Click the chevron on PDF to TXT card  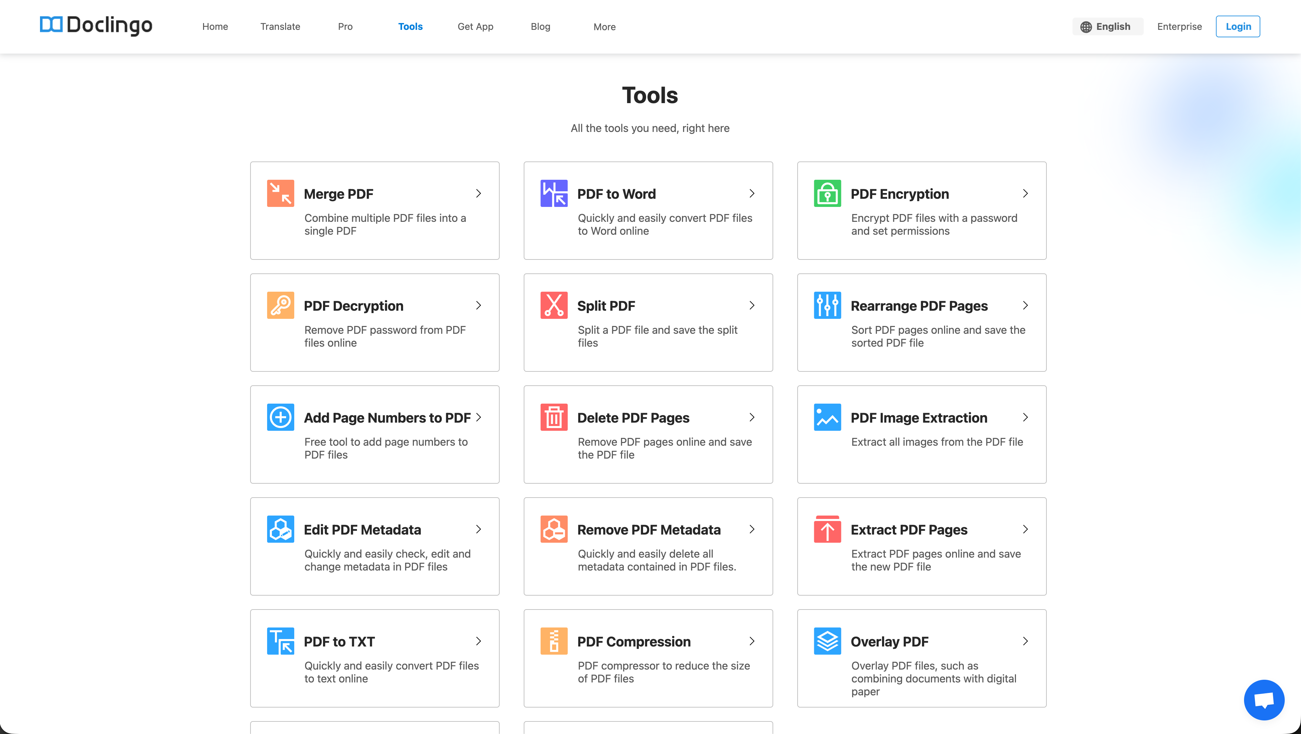[x=478, y=641]
